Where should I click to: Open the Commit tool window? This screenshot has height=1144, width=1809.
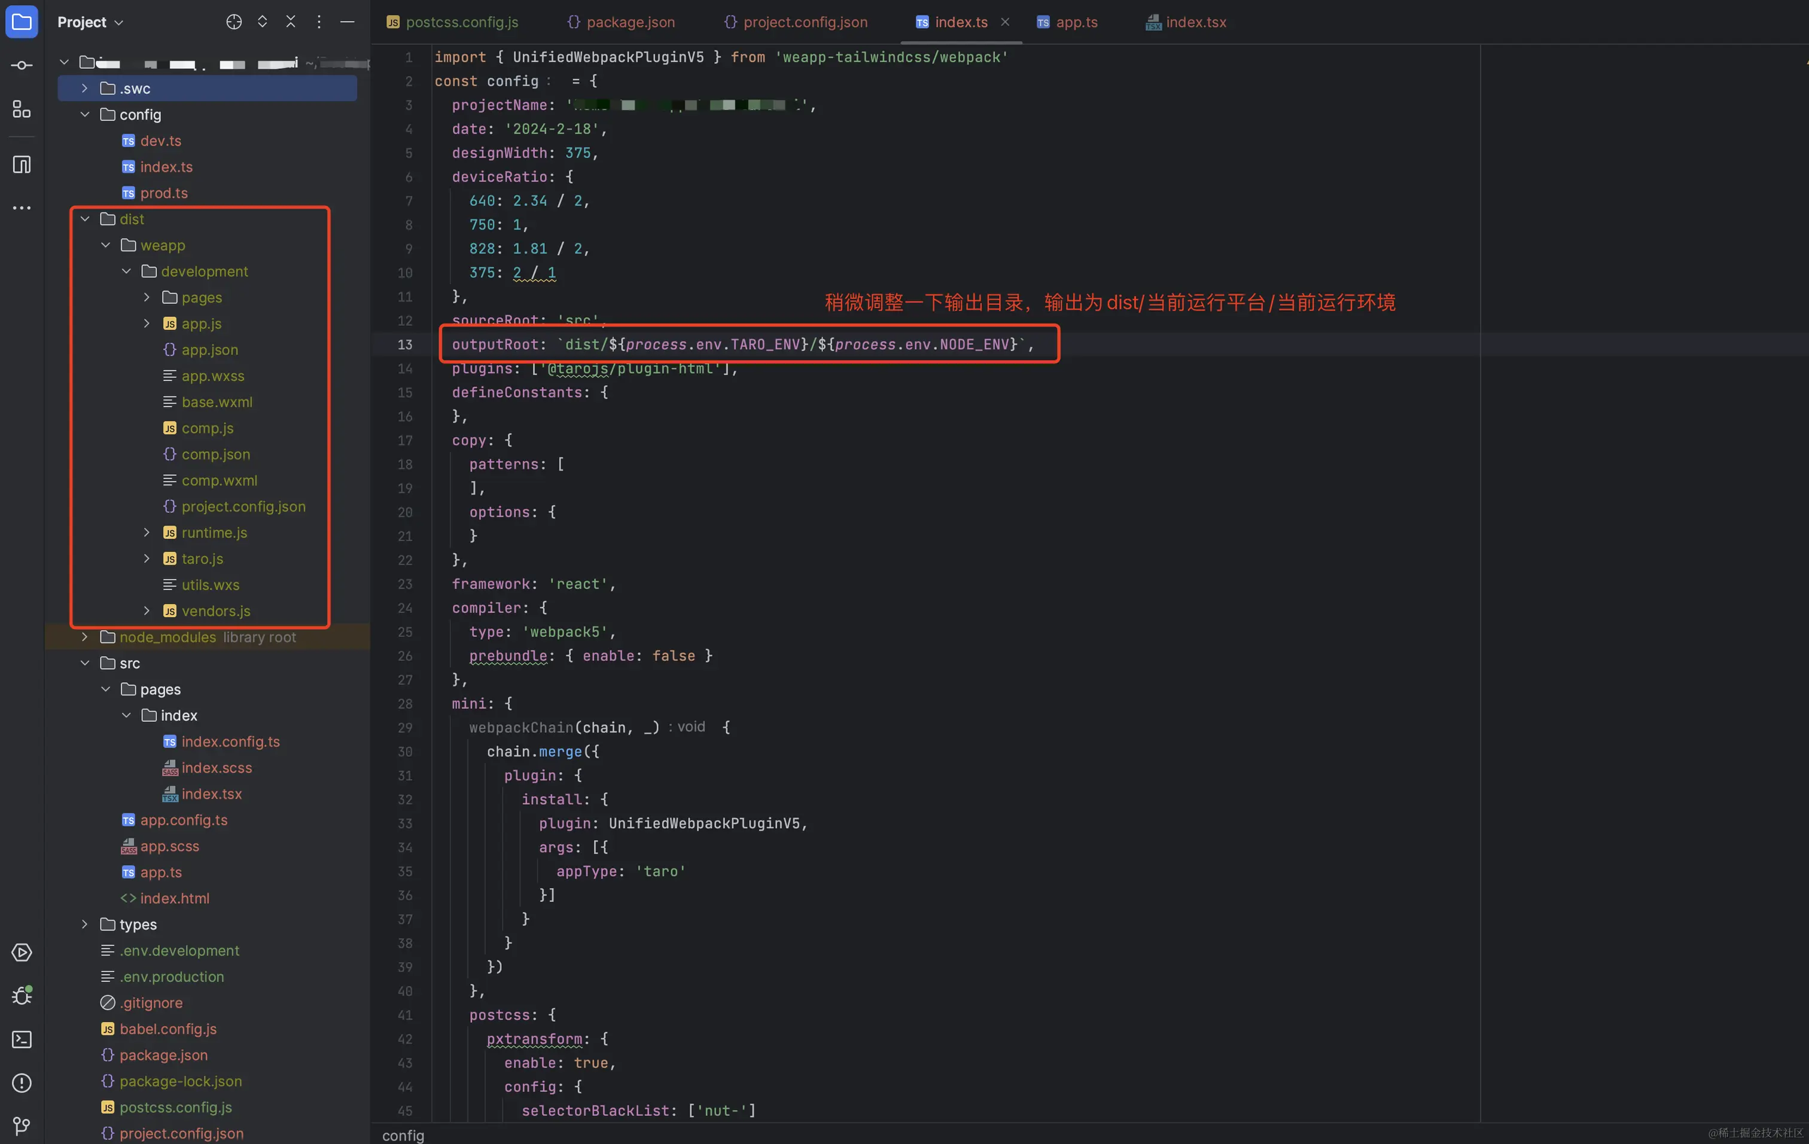point(21,65)
